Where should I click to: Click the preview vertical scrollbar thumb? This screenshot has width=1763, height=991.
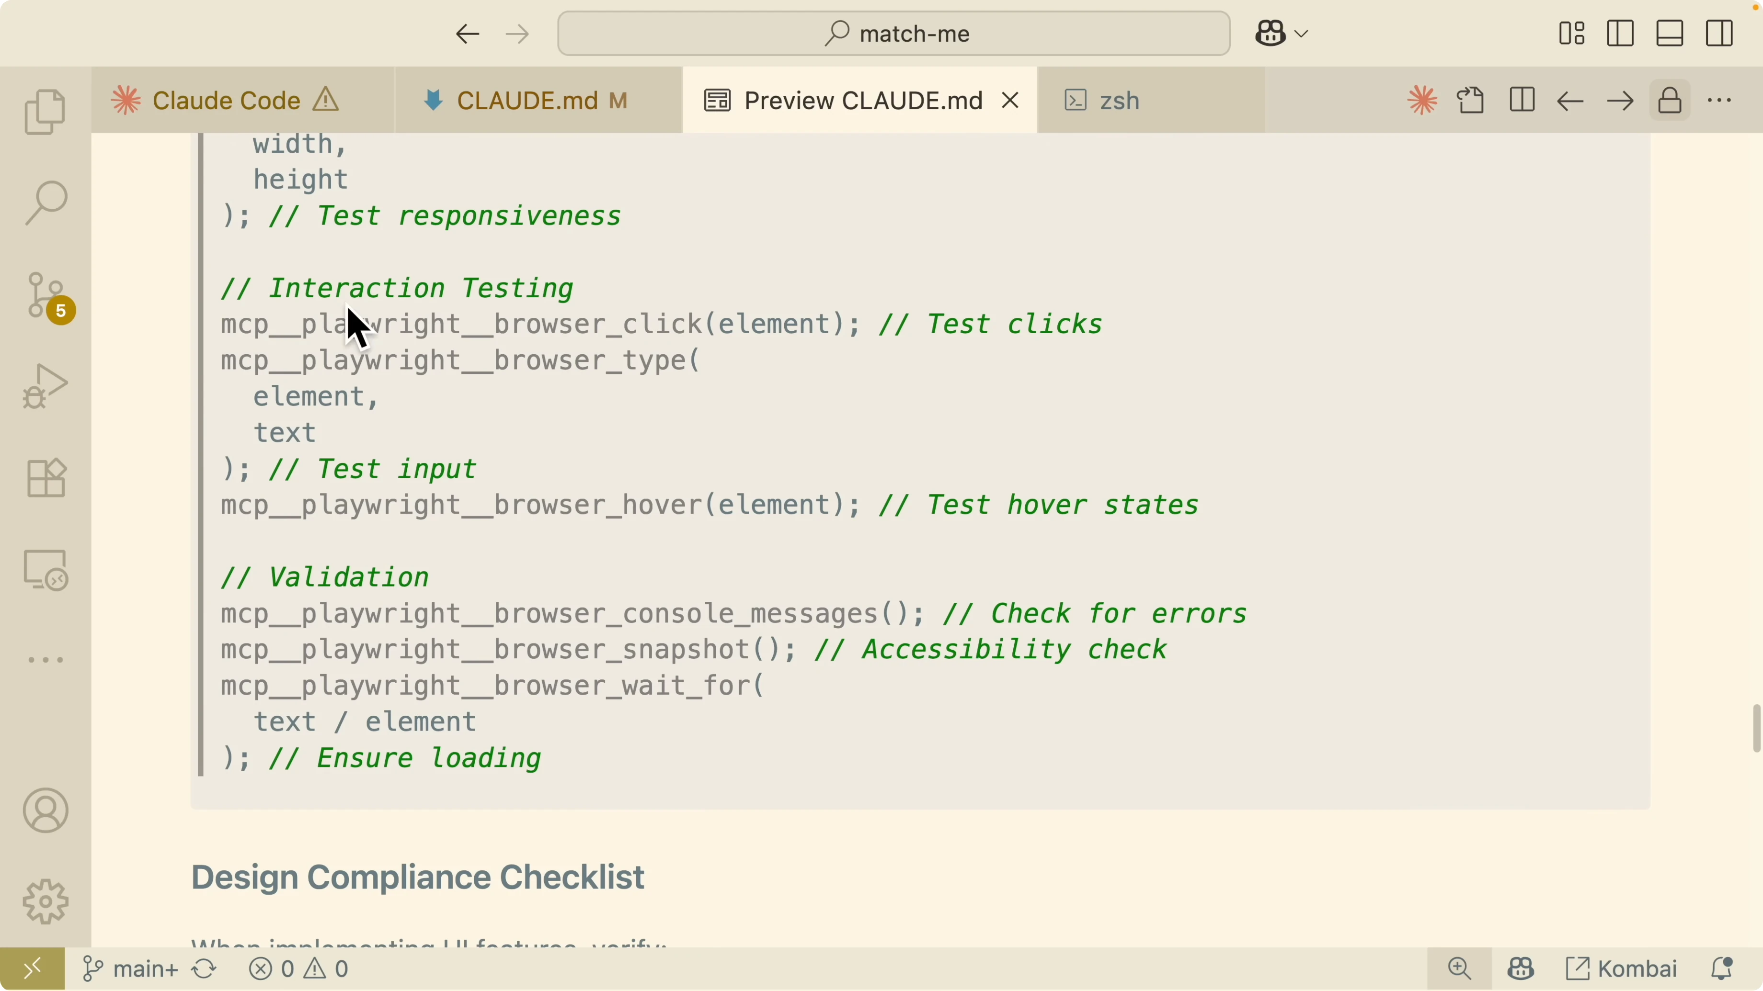pyautogui.click(x=1756, y=728)
